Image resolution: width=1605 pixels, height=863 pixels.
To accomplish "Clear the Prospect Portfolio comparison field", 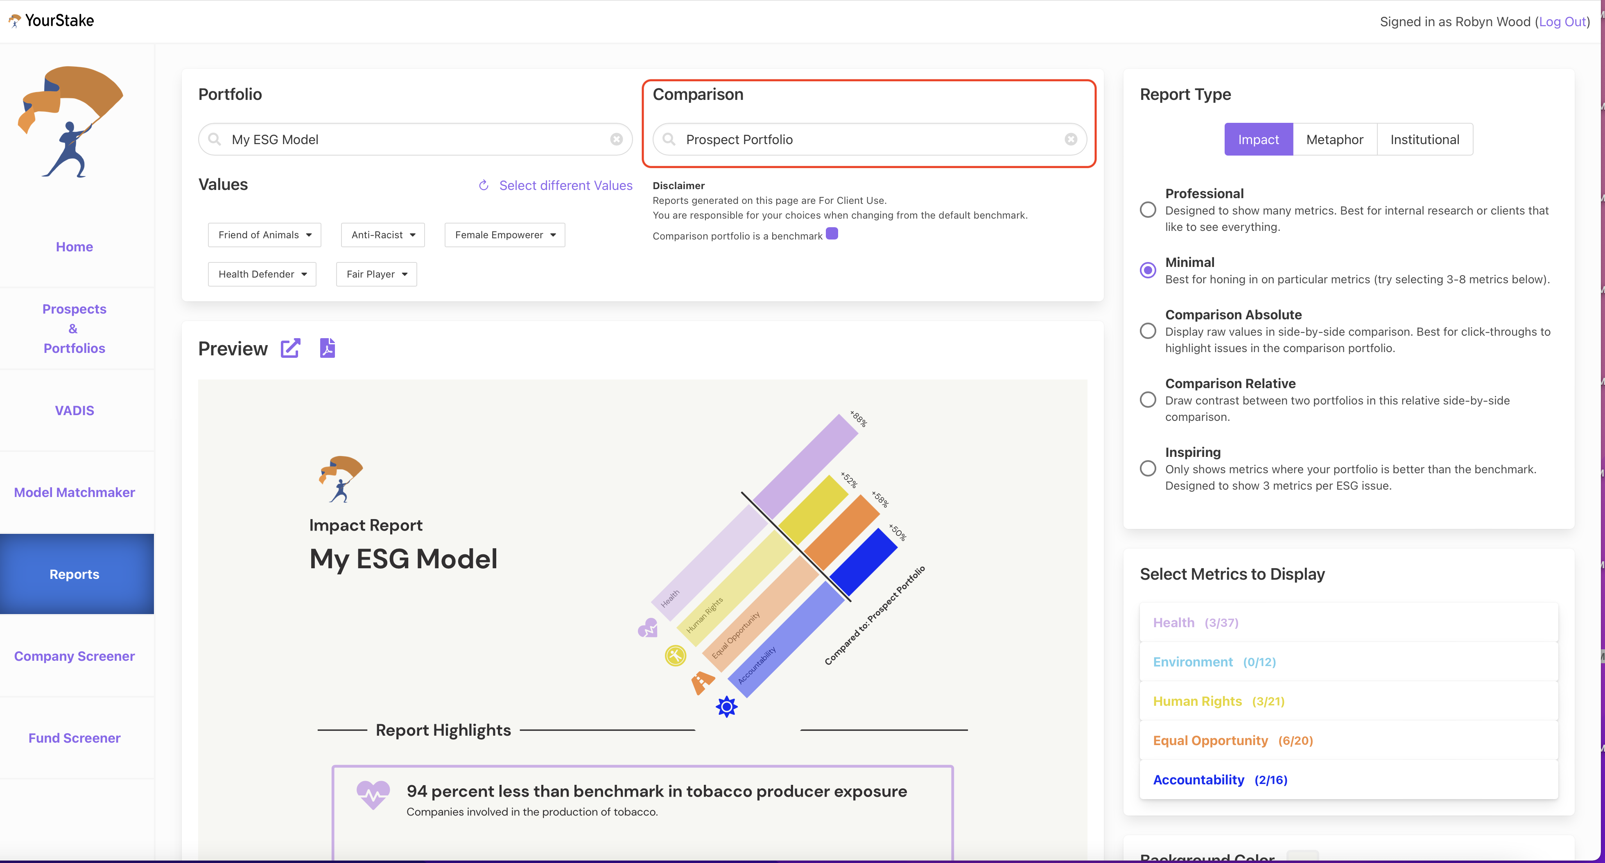I will [x=1070, y=139].
